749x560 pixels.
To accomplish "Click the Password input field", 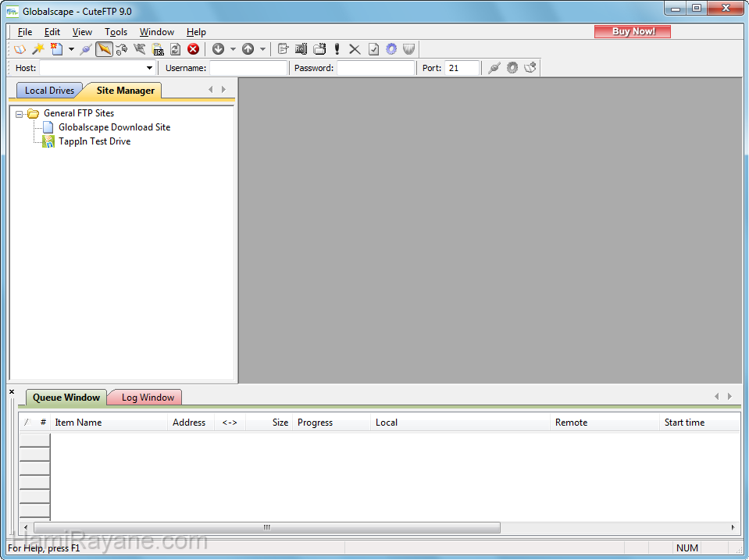I will pyautogui.click(x=376, y=68).
